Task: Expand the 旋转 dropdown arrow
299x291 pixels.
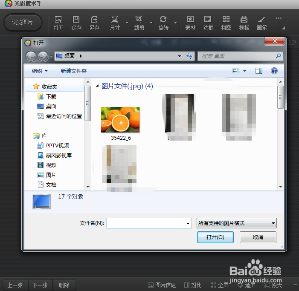Action: (x=175, y=23)
